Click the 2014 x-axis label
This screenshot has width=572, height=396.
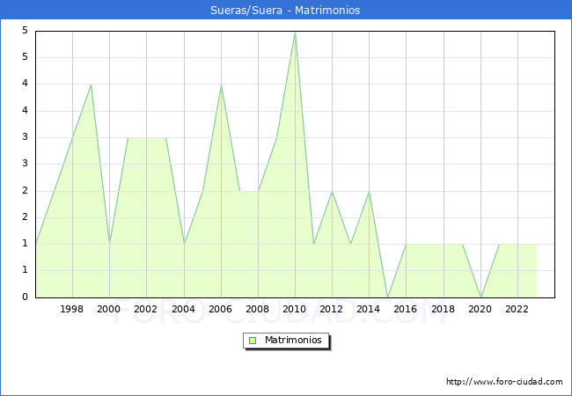pyautogui.click(x=369, y=309)
